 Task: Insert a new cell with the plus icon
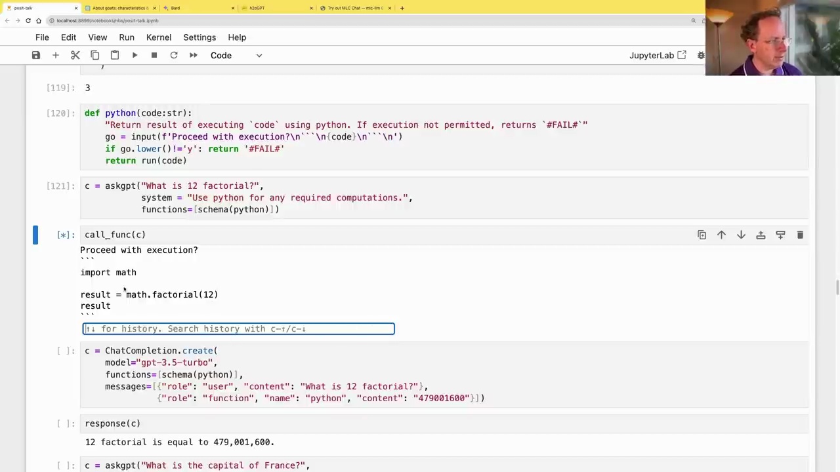[56, 55]
